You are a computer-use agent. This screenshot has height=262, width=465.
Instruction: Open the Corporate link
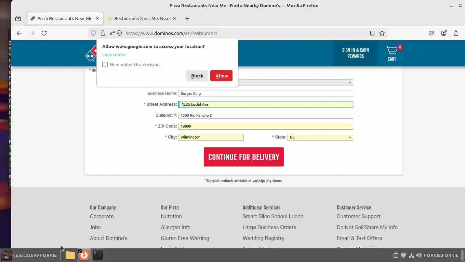point(102,216)
